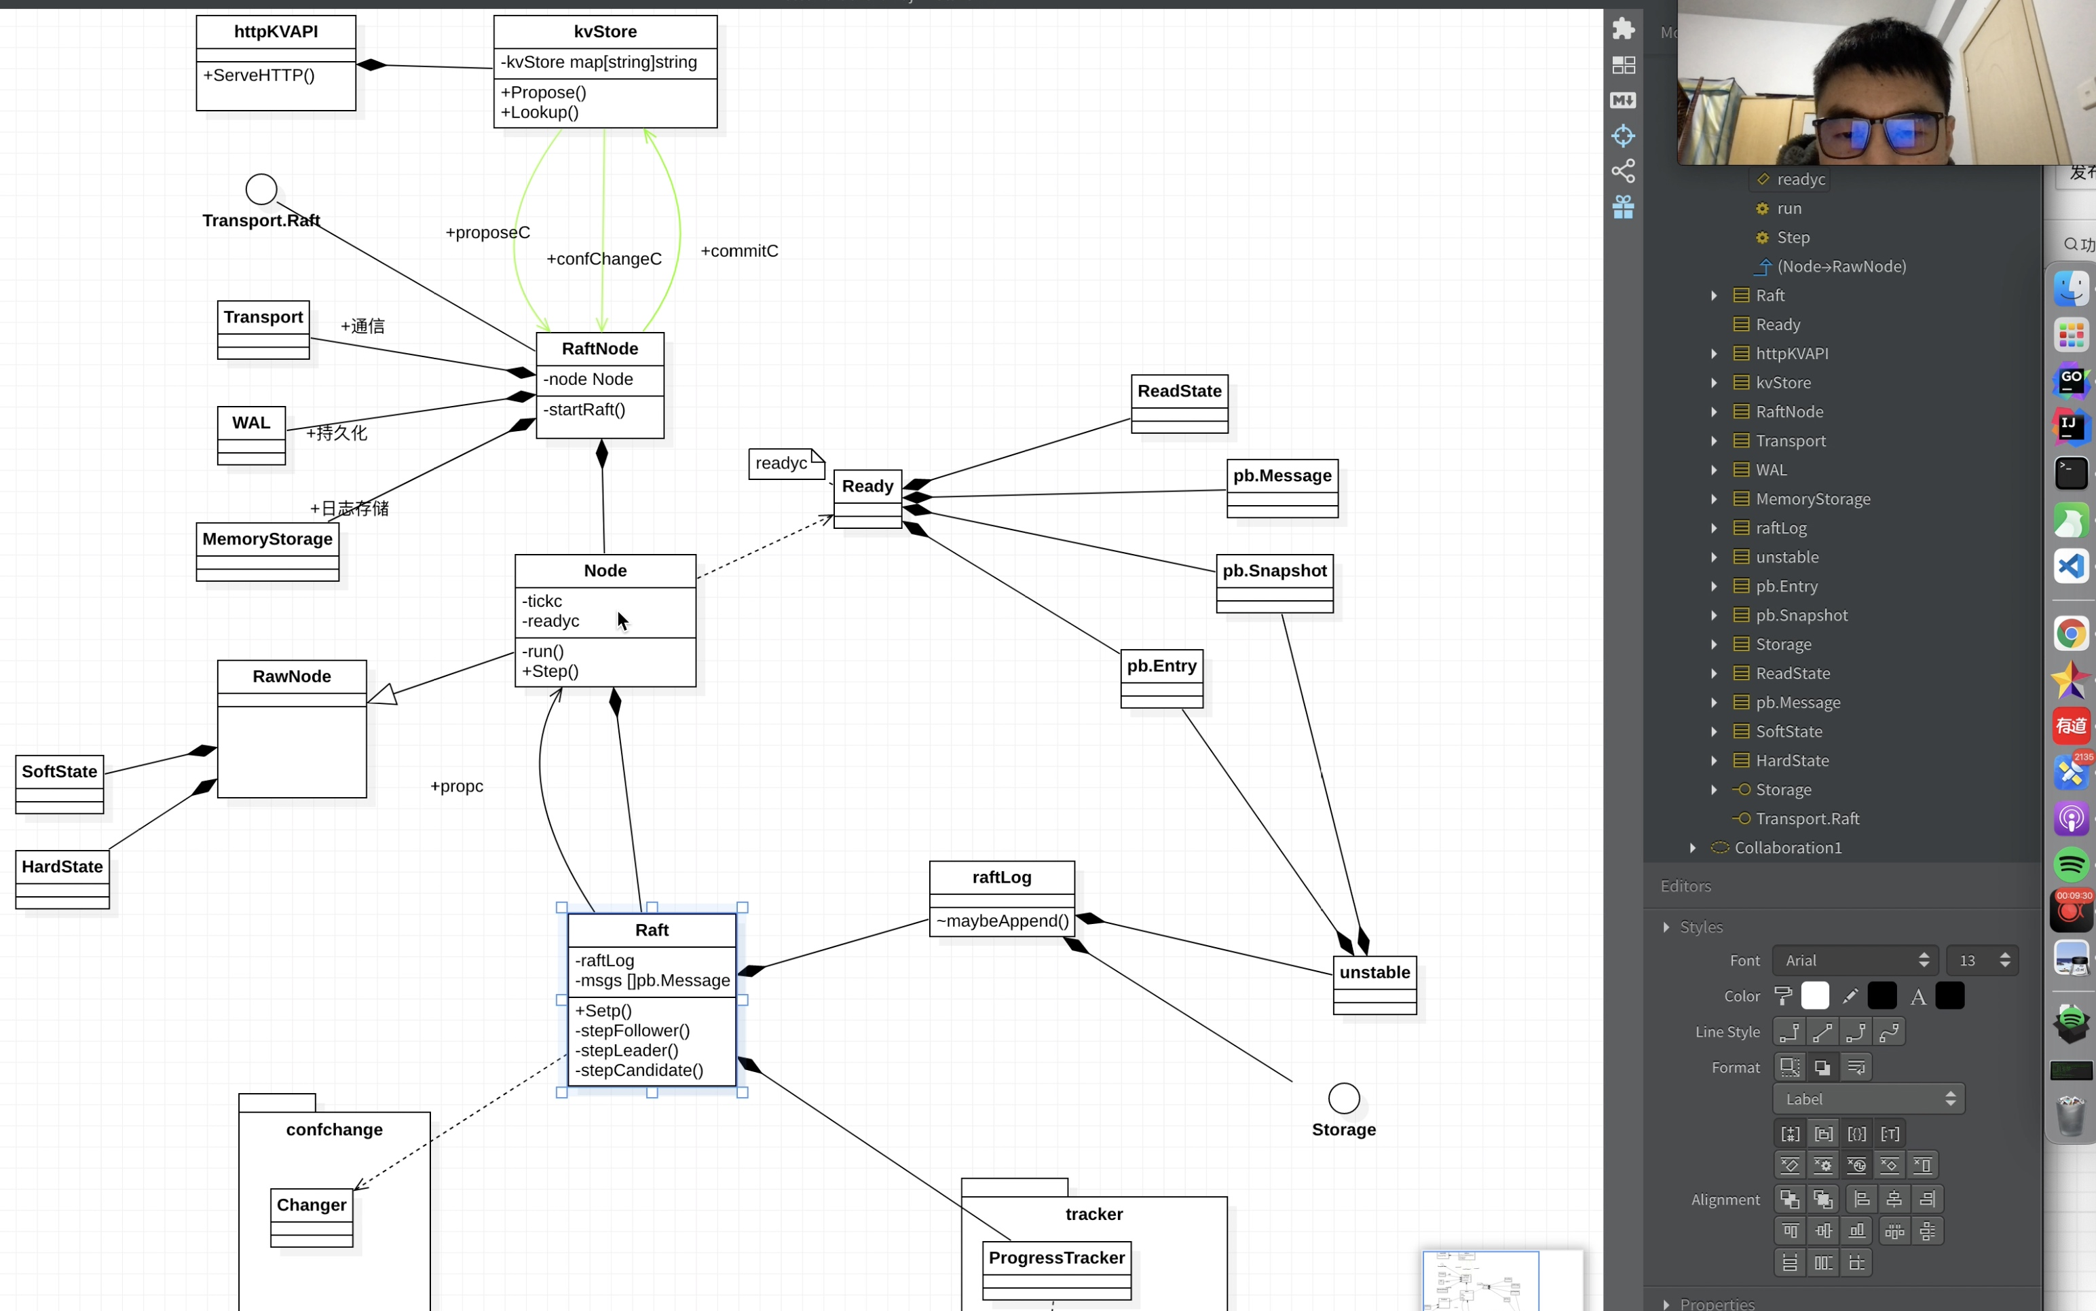Image resolution: width=2096 pixels, height=1311 pixels.
Task: Open the Label format dropdown
Action: 1868,1098
